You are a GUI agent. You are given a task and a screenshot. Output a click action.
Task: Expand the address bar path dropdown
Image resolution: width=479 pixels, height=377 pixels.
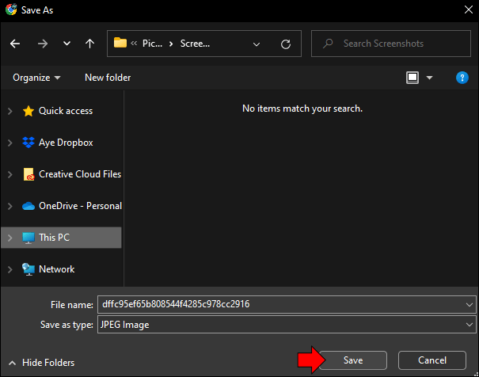pyautogui.click(x=257, y=44)
